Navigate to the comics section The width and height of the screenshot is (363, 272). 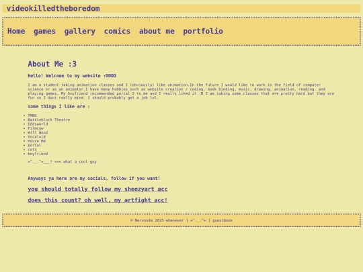[117, 31]
